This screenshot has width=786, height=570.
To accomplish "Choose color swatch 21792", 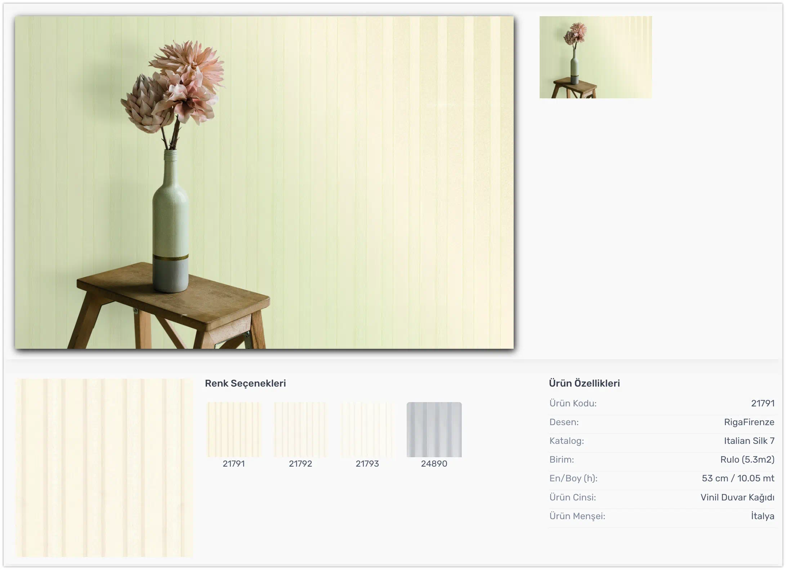I will pyautogui.click(x=300, y=429).
